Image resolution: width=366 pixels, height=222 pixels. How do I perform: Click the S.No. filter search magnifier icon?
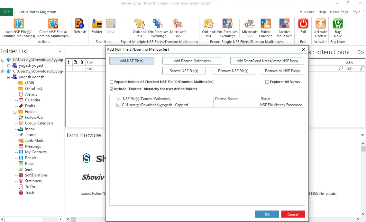click(362, 68)
